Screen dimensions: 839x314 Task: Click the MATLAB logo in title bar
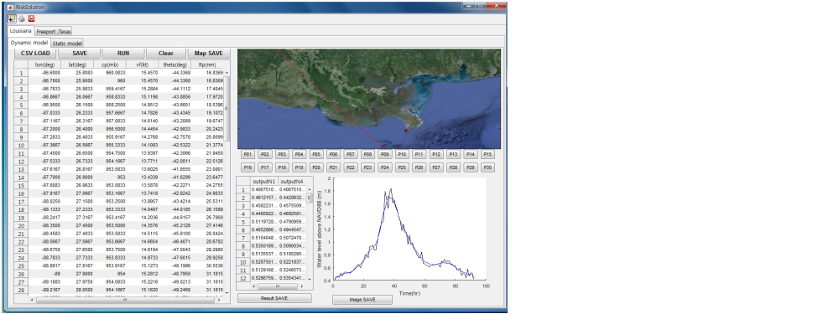point(11,7)
